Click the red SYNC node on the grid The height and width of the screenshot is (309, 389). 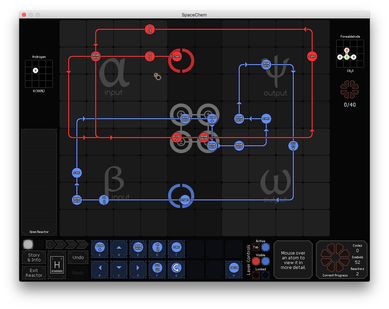(312, 56)
